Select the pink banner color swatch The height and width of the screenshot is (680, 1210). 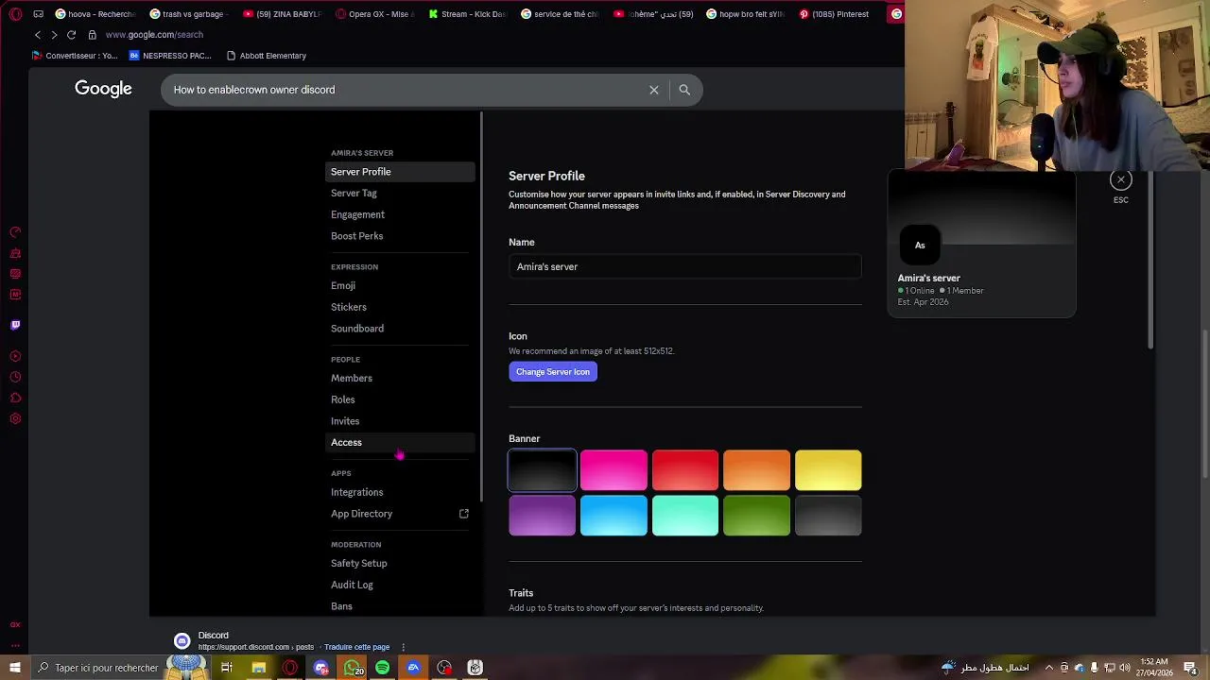[x=614, y=470]
